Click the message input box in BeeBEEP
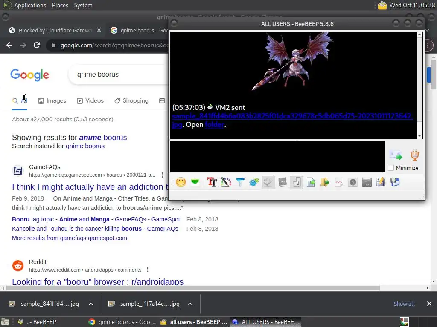The image size is (437, 327). point(277,157)
